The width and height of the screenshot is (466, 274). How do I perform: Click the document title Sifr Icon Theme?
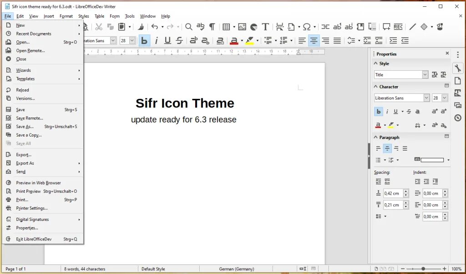pyautogui.click(x=185, y=103)
